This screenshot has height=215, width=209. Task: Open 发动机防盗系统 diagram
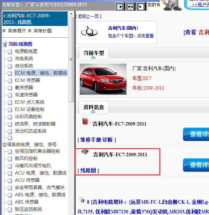[31, 131]
